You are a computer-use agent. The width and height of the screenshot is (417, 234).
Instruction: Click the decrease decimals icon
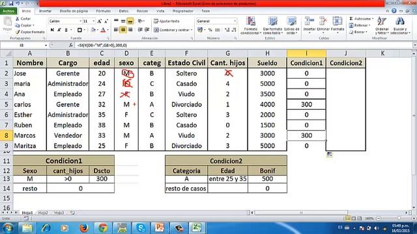[x=234, y=30]
